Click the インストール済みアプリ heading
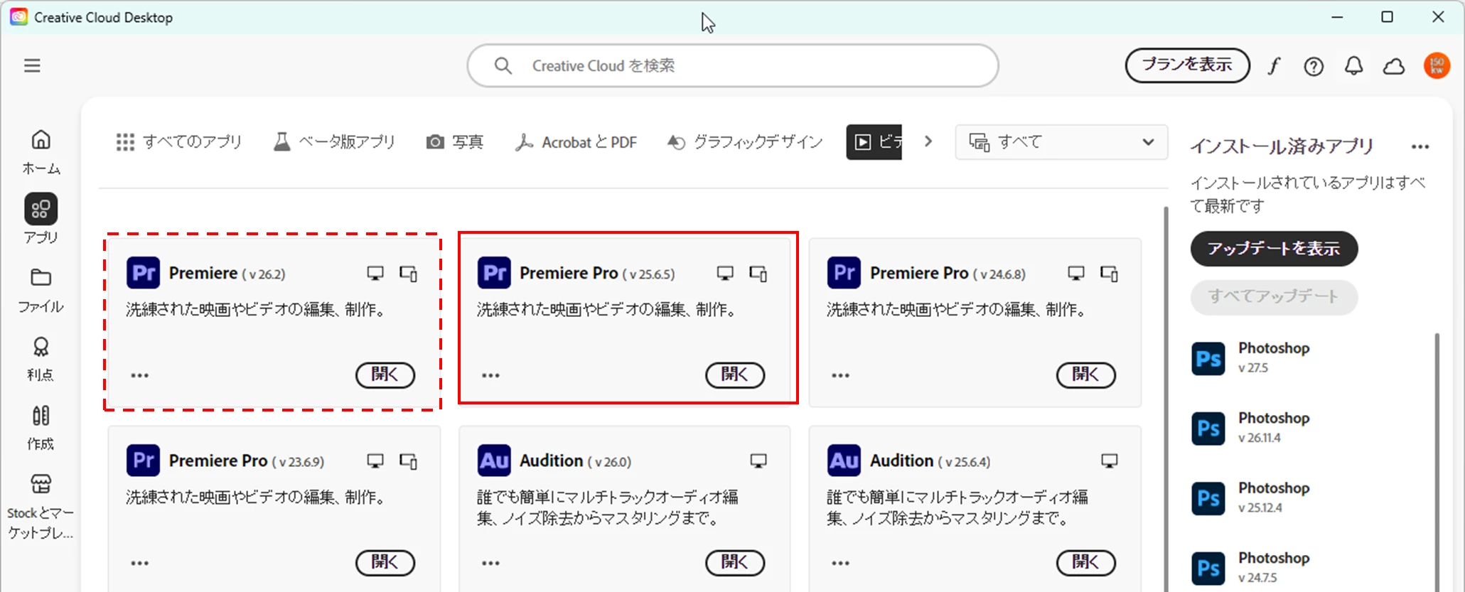The width and height of the screenshot is (1465, 592). (1282, 146)
